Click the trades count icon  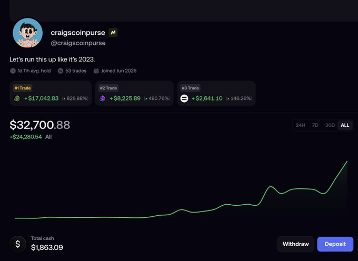(x=60, y=71)
